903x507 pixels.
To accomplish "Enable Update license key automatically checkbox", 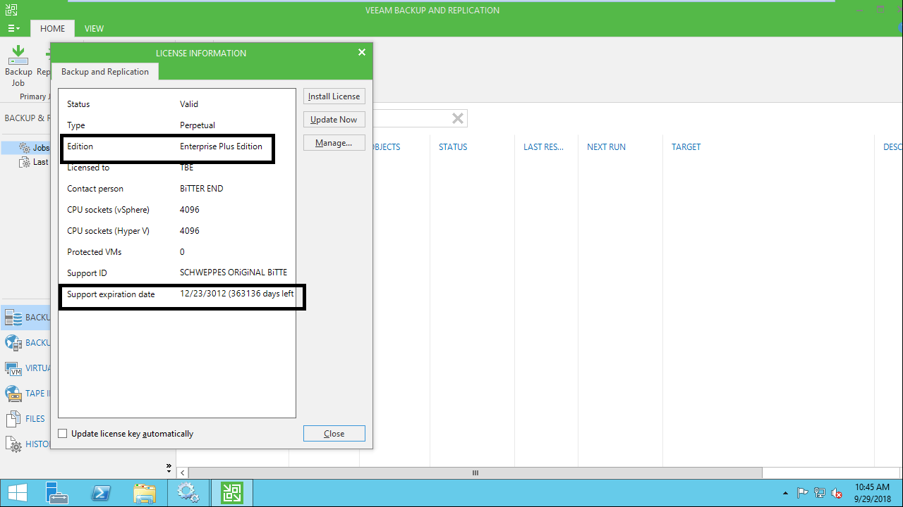I will [63, 434].
